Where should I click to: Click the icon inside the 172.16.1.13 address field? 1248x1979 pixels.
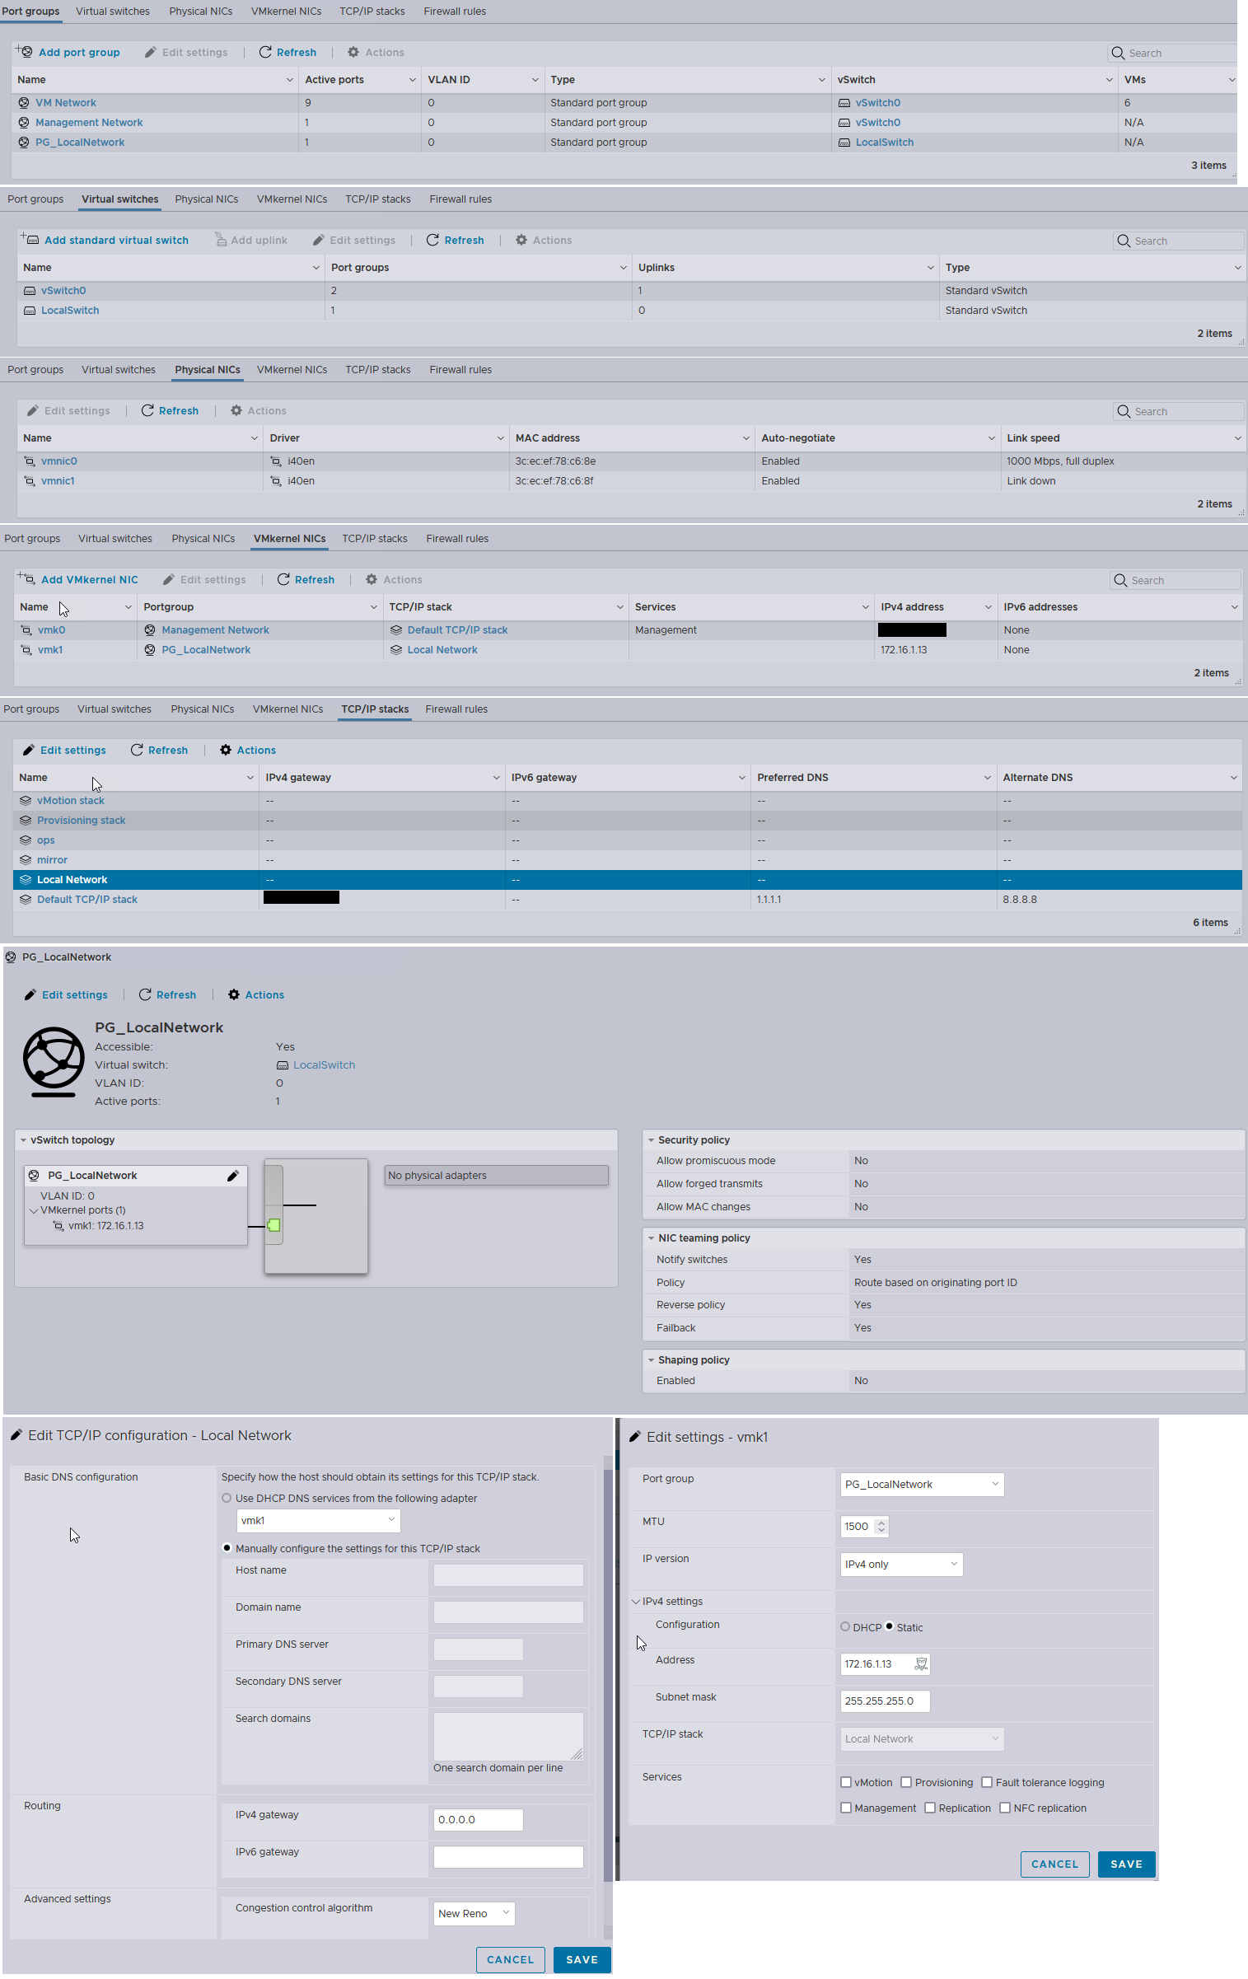(921, 1663)
